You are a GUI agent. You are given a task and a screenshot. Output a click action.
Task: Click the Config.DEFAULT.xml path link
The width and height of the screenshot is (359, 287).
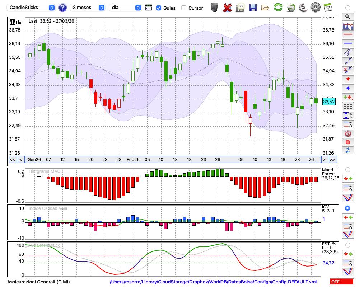pos(213,282)
